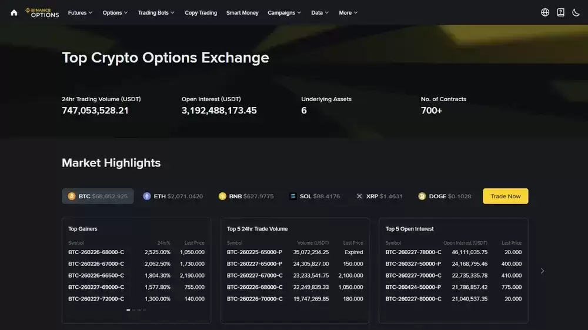
Task: Open BTC-260327-50000-P open interest row
Action: pos(453,264)
